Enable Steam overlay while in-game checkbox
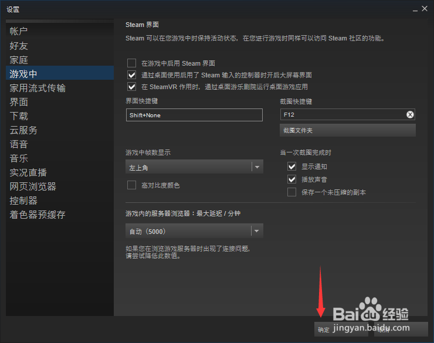Viewport: 434px width, 343px height. (x=131, y=63)
